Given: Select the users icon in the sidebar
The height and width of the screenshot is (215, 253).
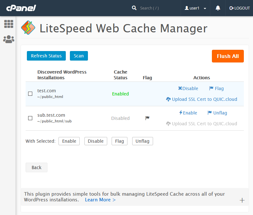Looking at the screenshot, I should click(9, 39).
